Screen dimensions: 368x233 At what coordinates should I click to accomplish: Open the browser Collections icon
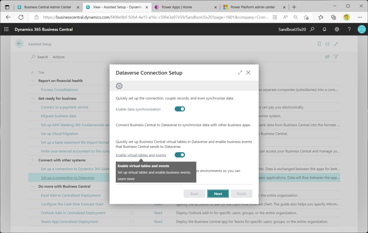[x=333, y=17]
